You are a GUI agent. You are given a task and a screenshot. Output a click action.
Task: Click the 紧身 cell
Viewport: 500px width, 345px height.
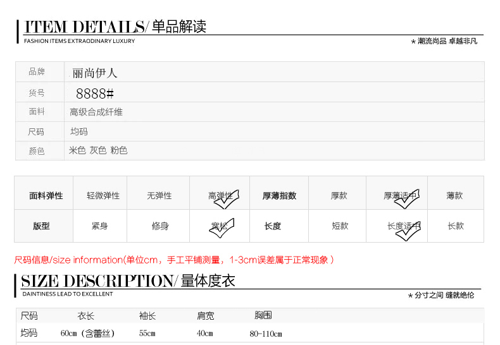point(100,226)
